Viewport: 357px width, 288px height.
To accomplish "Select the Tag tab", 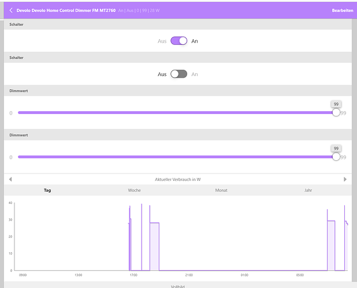I will pos(47,190).
